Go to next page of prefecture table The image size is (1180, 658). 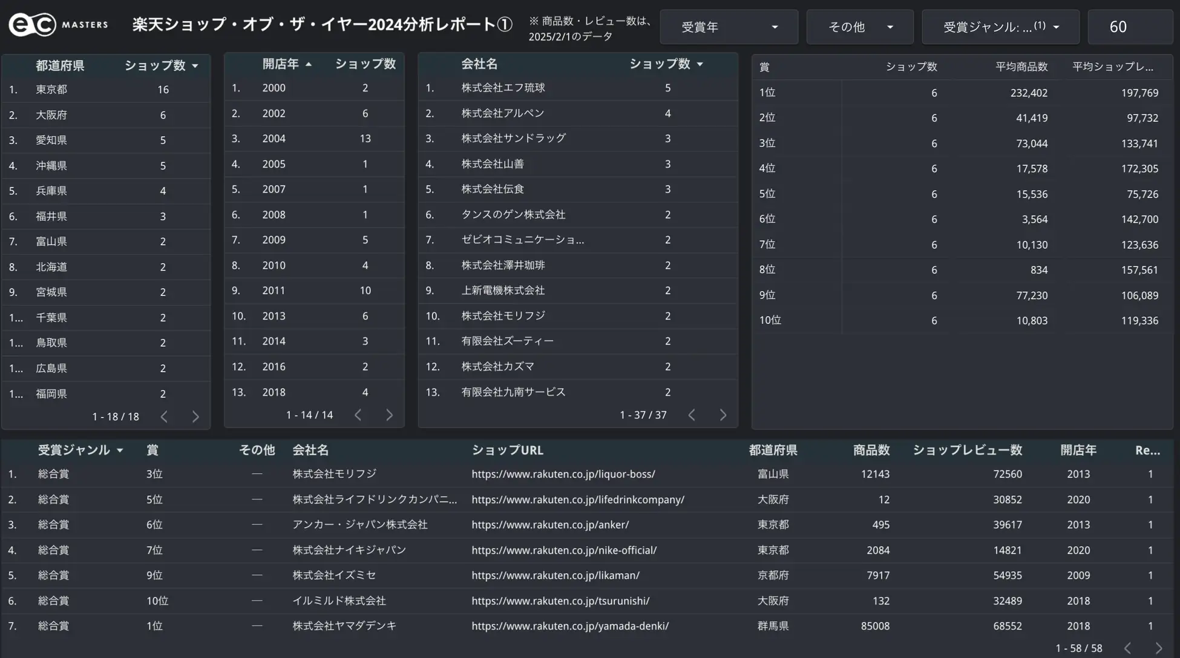pos(195,416)
